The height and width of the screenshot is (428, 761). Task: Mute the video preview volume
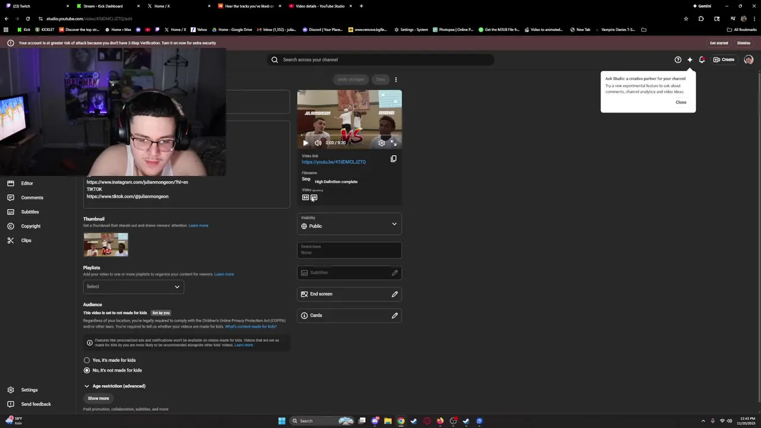point(318,143)
